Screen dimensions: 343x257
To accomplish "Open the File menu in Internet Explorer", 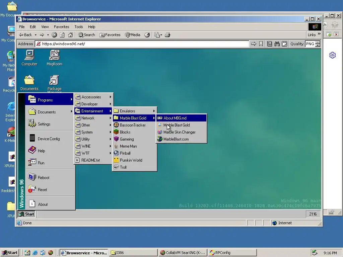I will click(x=22, y=27).
